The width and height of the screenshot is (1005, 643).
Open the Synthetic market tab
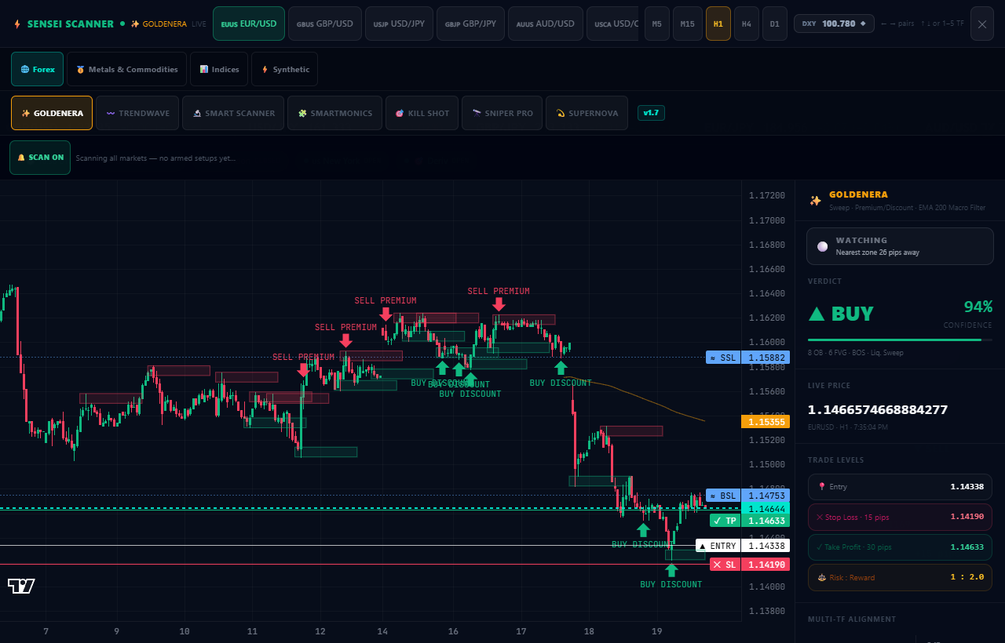(x=284, y=69)
